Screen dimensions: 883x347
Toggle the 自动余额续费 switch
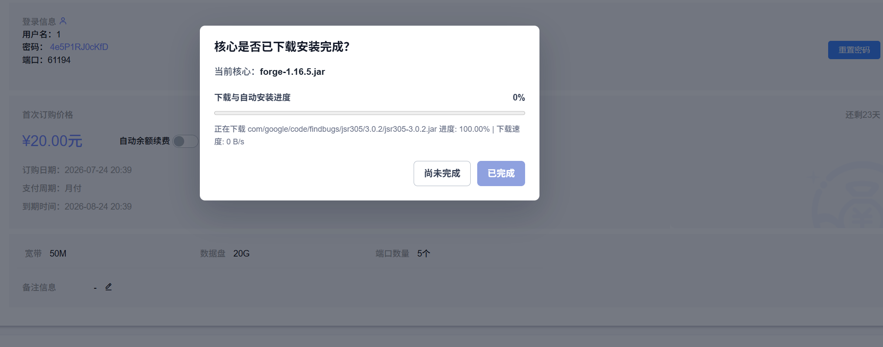pyautogui.click(x=185, y=141)
